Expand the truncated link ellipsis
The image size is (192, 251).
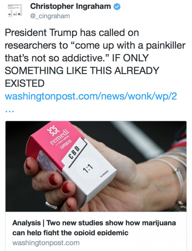[x=9, y=111]
